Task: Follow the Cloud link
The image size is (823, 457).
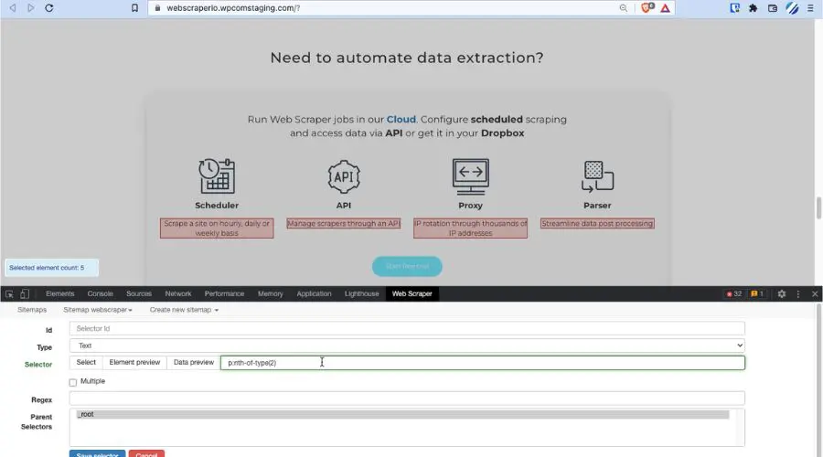Action: (401, 119)
